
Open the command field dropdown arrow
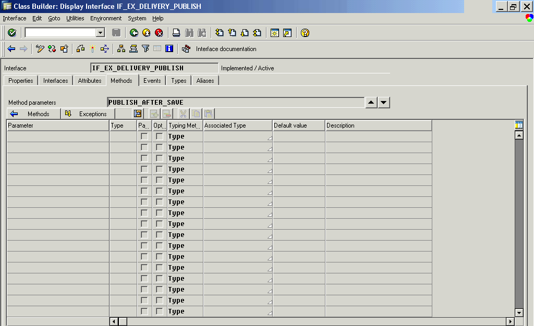pos(100,33)
